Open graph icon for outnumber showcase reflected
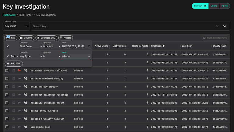Screen dimensions: 234x132 point(26,70)
